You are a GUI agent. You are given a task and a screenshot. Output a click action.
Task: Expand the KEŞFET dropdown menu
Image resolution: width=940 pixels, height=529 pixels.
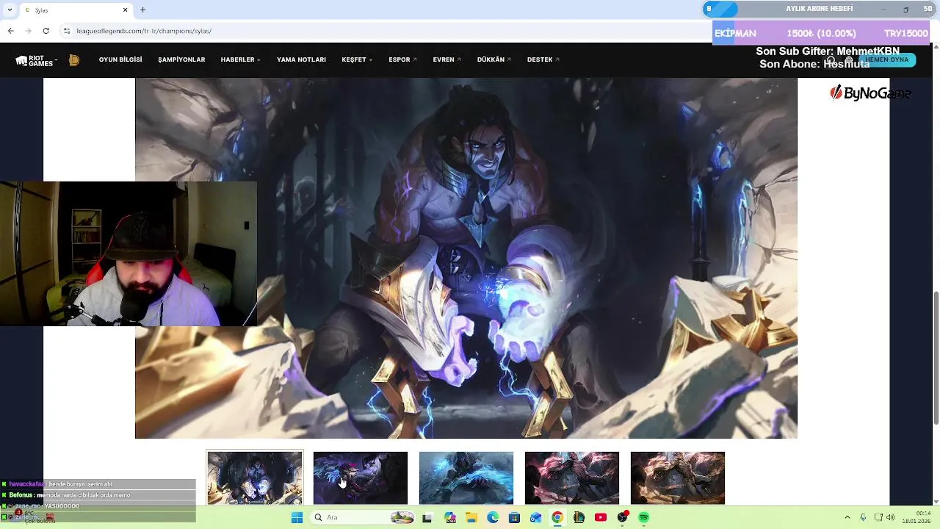coord(357,60)
